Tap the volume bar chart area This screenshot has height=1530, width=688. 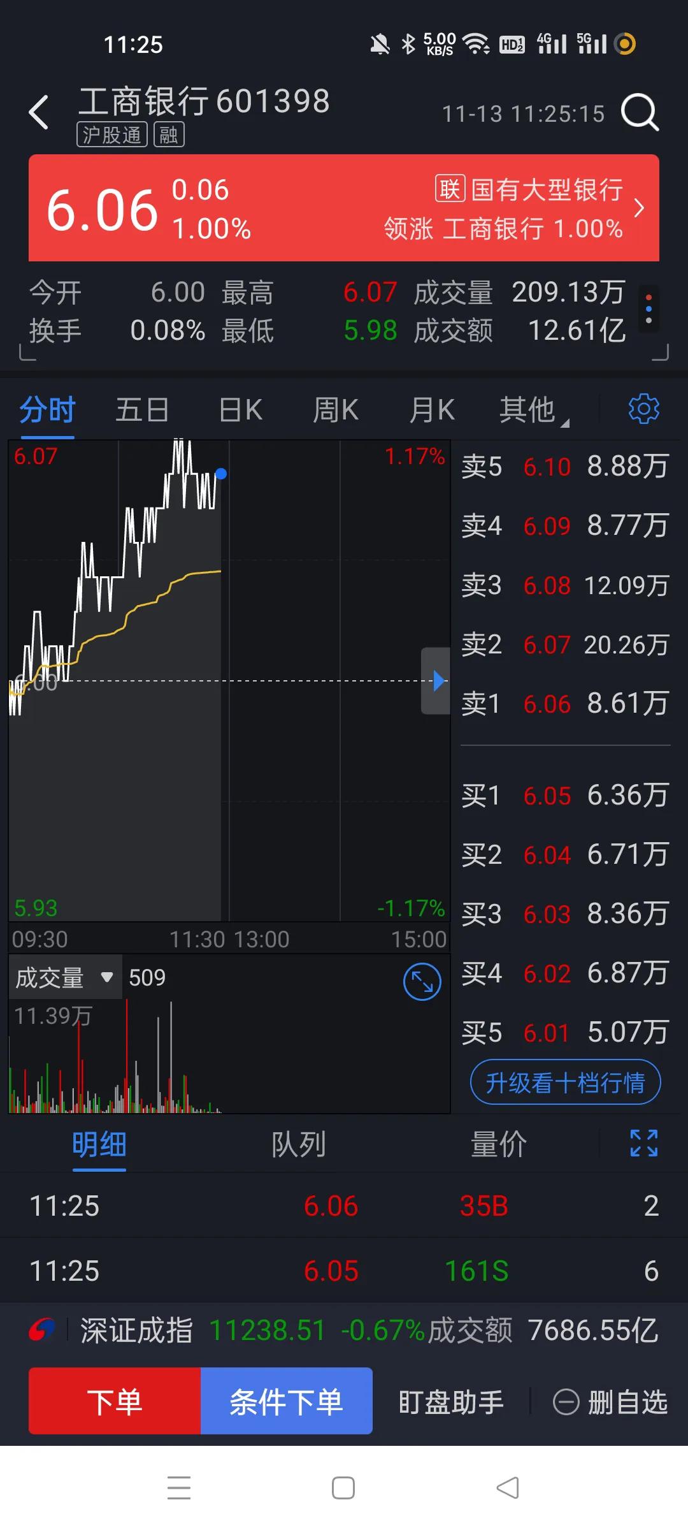point(229,1056)
